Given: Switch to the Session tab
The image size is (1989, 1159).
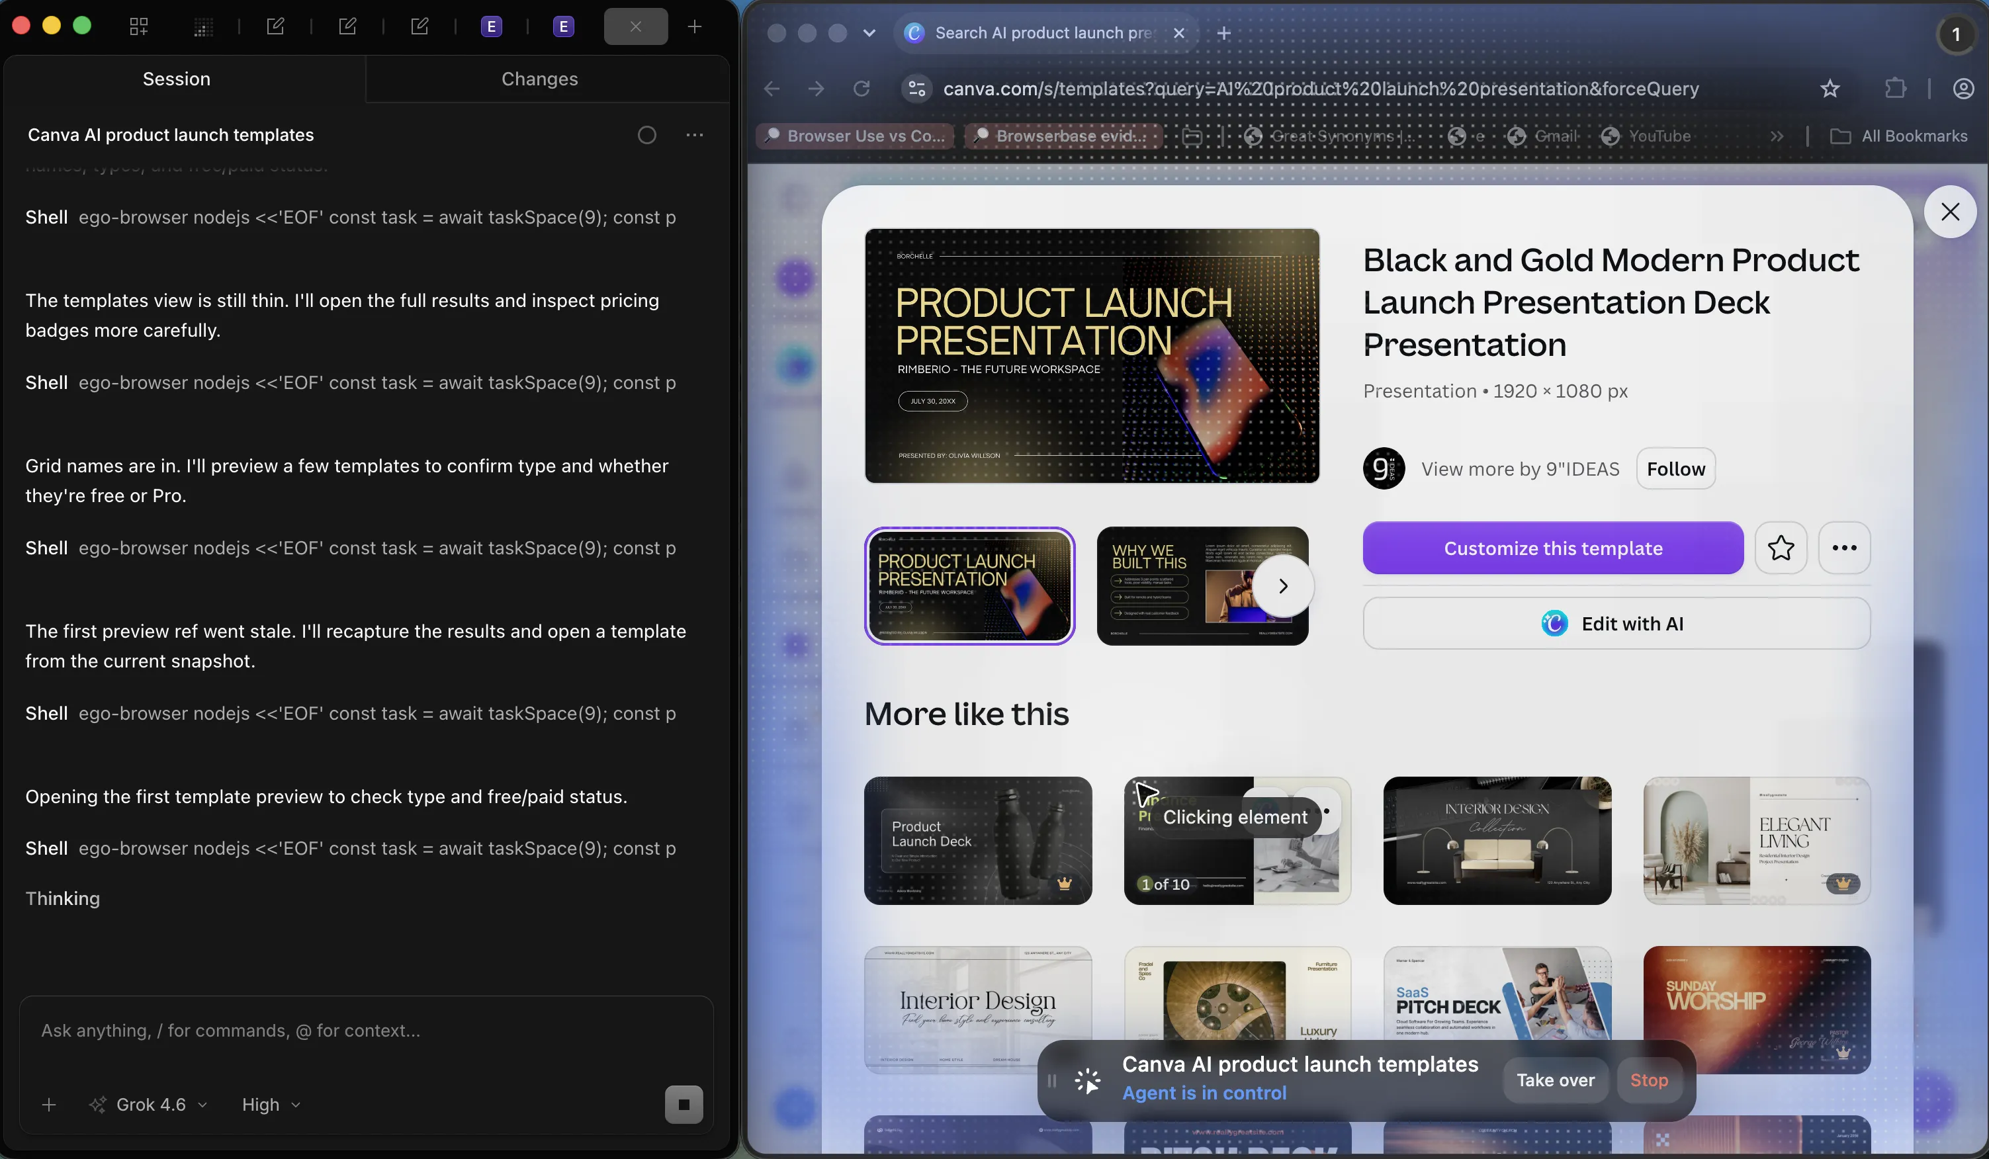Looking at the screenshot, I should click(177, 79).
